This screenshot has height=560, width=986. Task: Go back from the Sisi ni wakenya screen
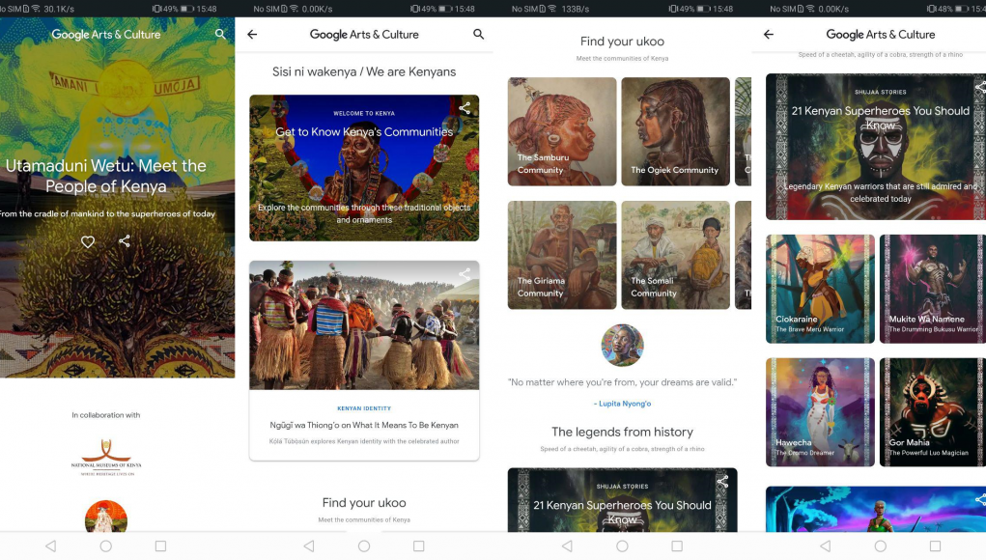coord(252,34)
